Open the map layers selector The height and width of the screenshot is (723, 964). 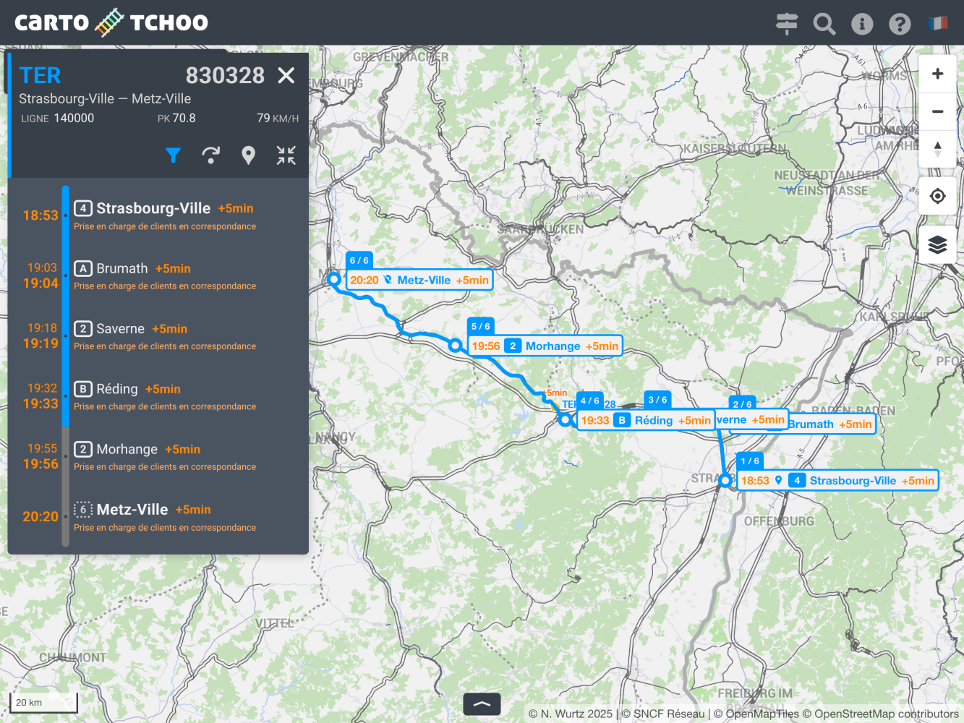tap(937, 245)
